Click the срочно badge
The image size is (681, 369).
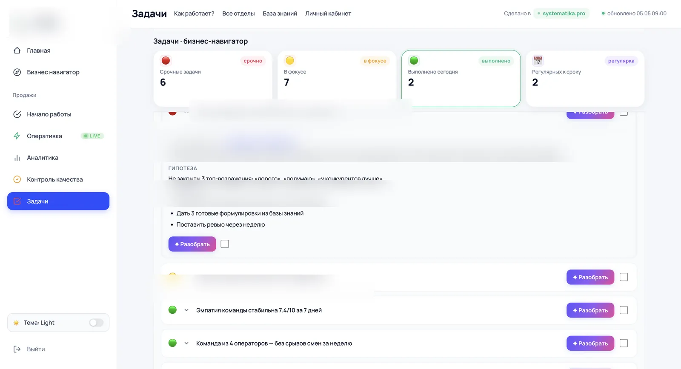point(253,61)
